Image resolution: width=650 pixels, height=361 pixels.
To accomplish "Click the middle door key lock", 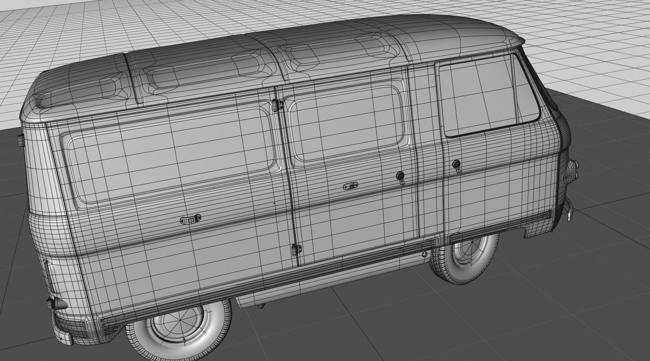I will point(400,177).
